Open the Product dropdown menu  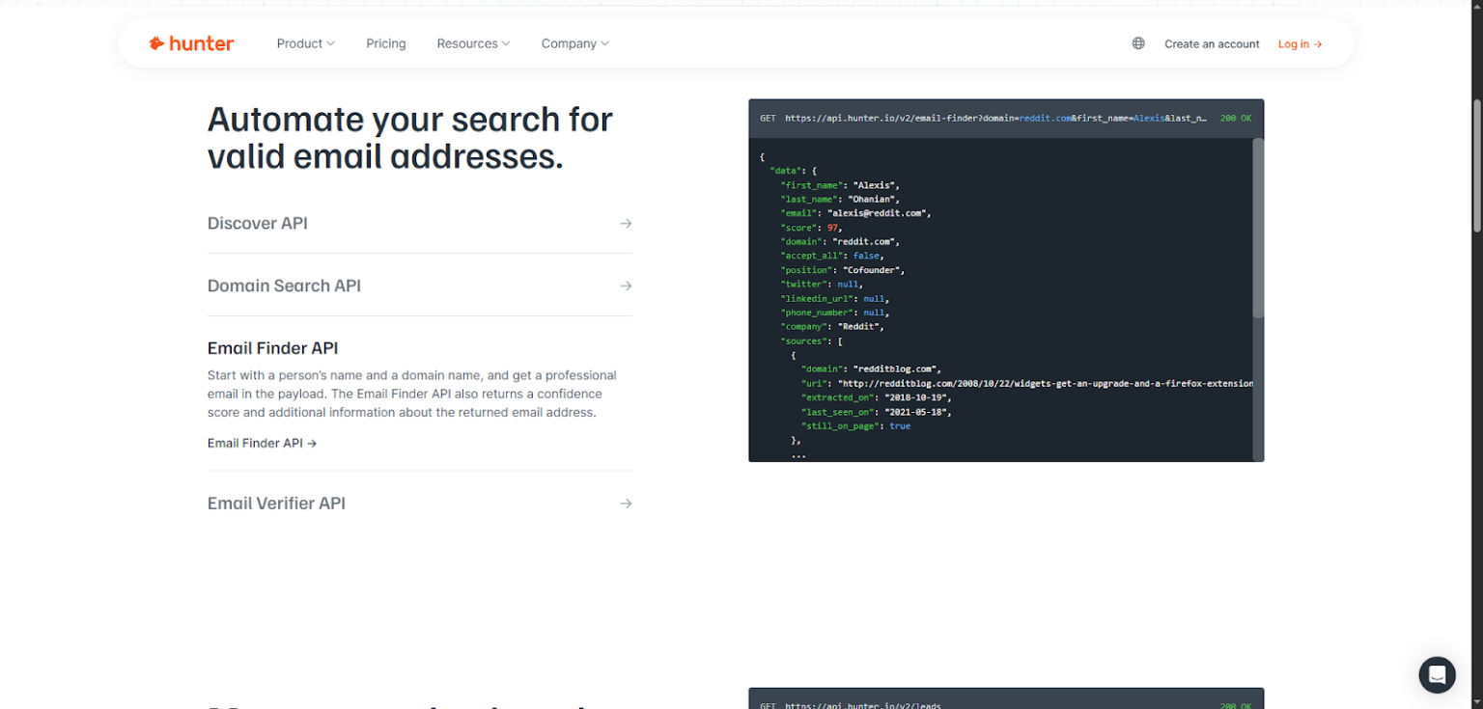tap(305, 43)
